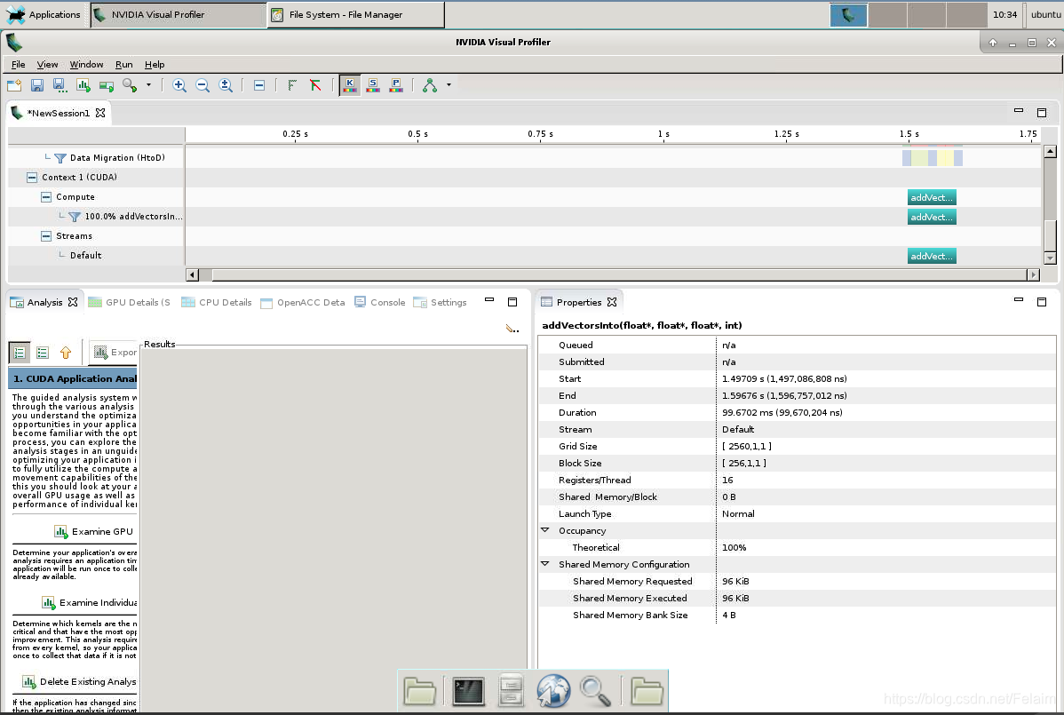Image resolution: width=1064 pixels, height=715 pixels.
Task: Click the magnifier run-search toolbar icon
Action: tap(130, 84)
